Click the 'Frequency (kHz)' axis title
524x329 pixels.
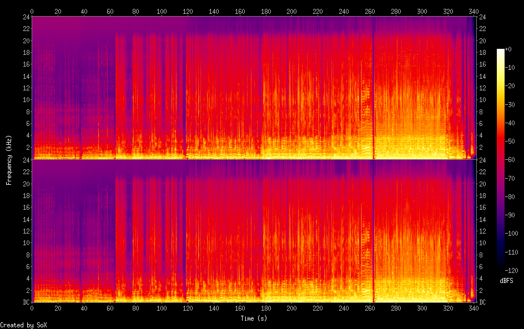[x=9, y=160]
